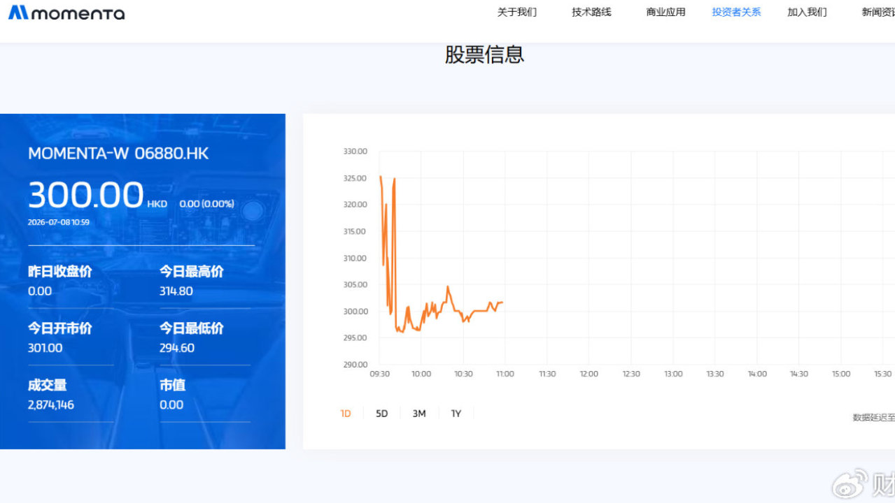Open the 商业应用 menu item
895x503 pixels.
click(665, 12)
